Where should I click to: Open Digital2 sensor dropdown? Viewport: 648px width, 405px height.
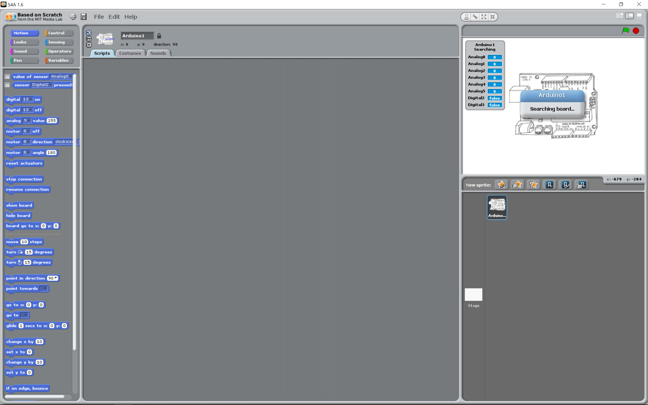pos(42,85)
